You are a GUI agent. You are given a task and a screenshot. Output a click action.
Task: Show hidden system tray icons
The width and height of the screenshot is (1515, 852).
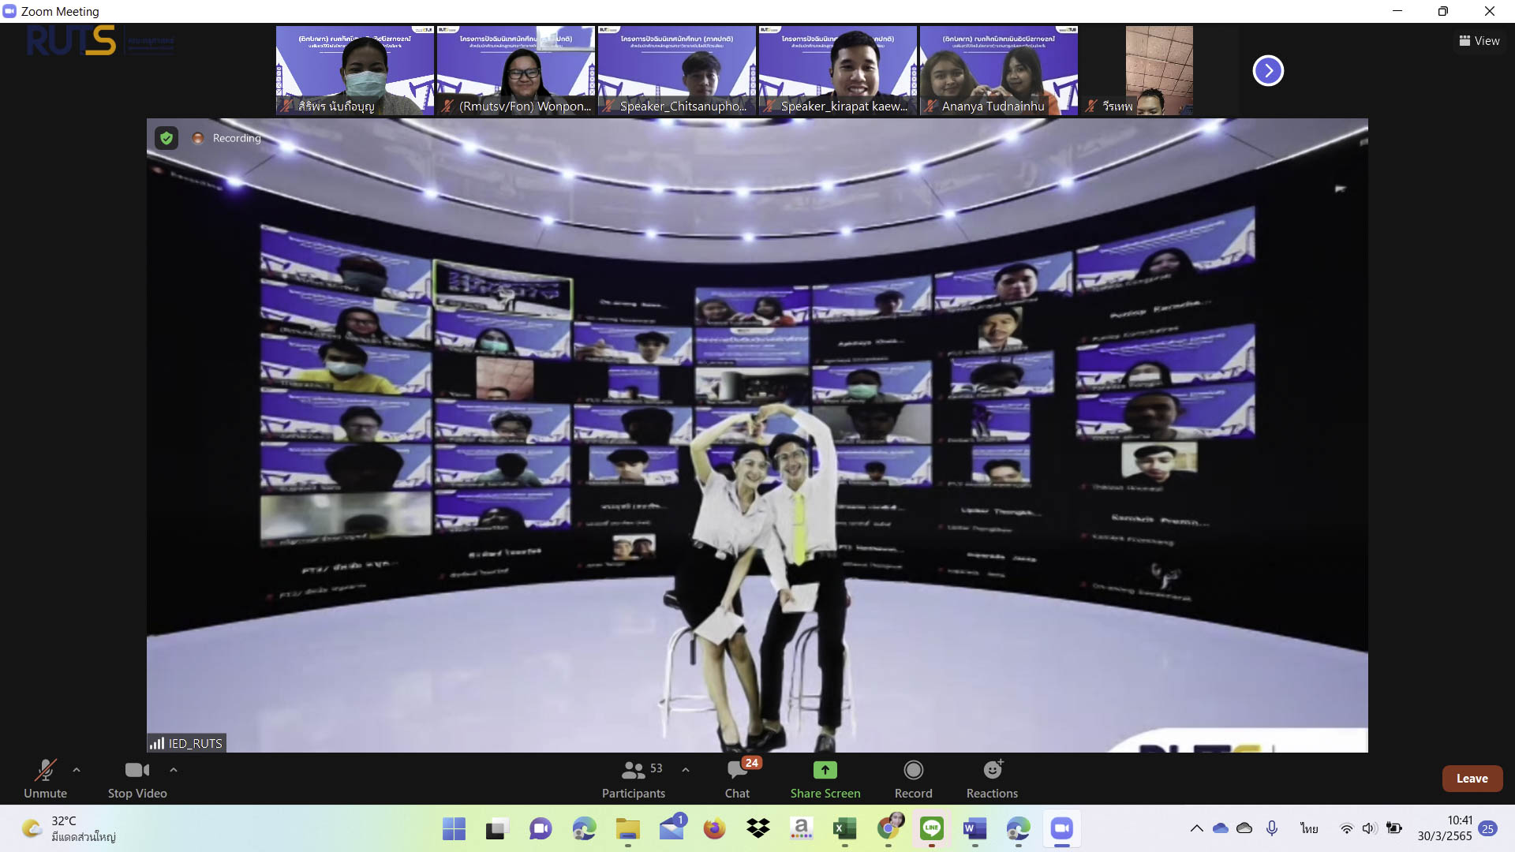pyautogui.click(x=1196, y=828)
